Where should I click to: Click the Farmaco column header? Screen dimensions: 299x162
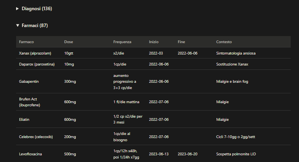[x=26, y=42]
